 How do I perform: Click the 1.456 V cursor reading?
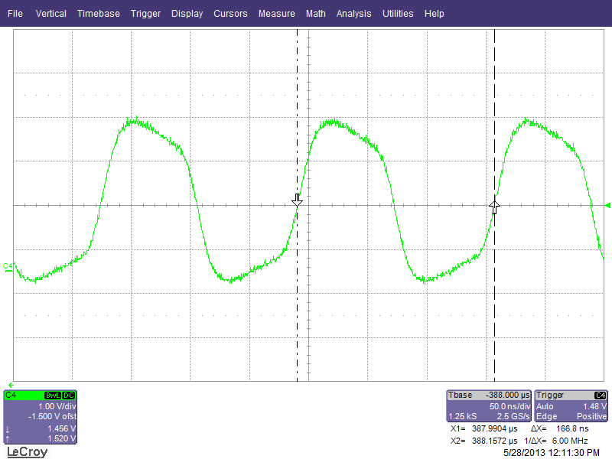61,428
